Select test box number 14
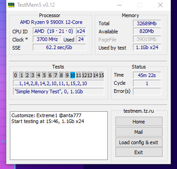 click(96, 75)
